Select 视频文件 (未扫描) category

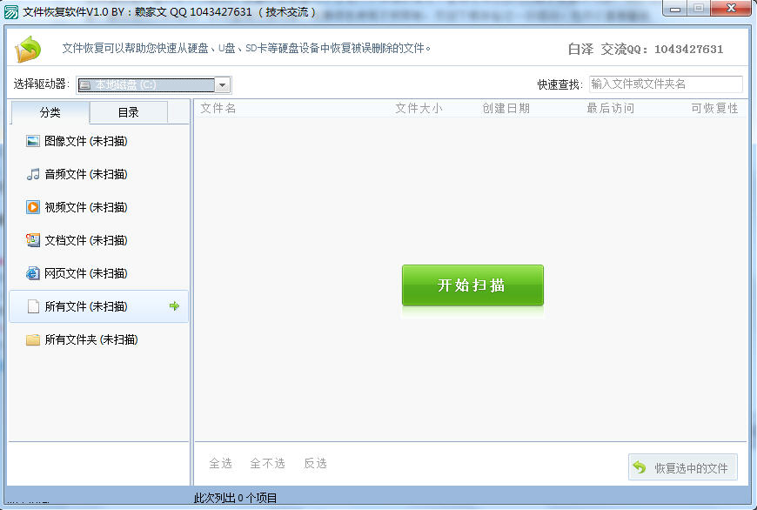98,207
